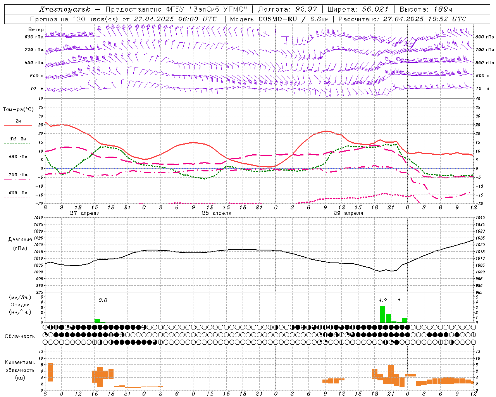Viewport: 496px width, 397px height.
Task: Select '500 гПа' in the temperature legend
Action: 18,193
